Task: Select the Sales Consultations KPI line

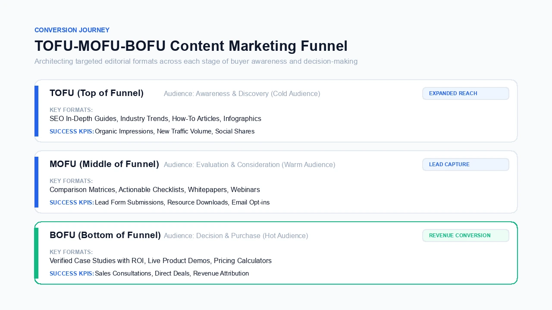Action: click(172, 273)
